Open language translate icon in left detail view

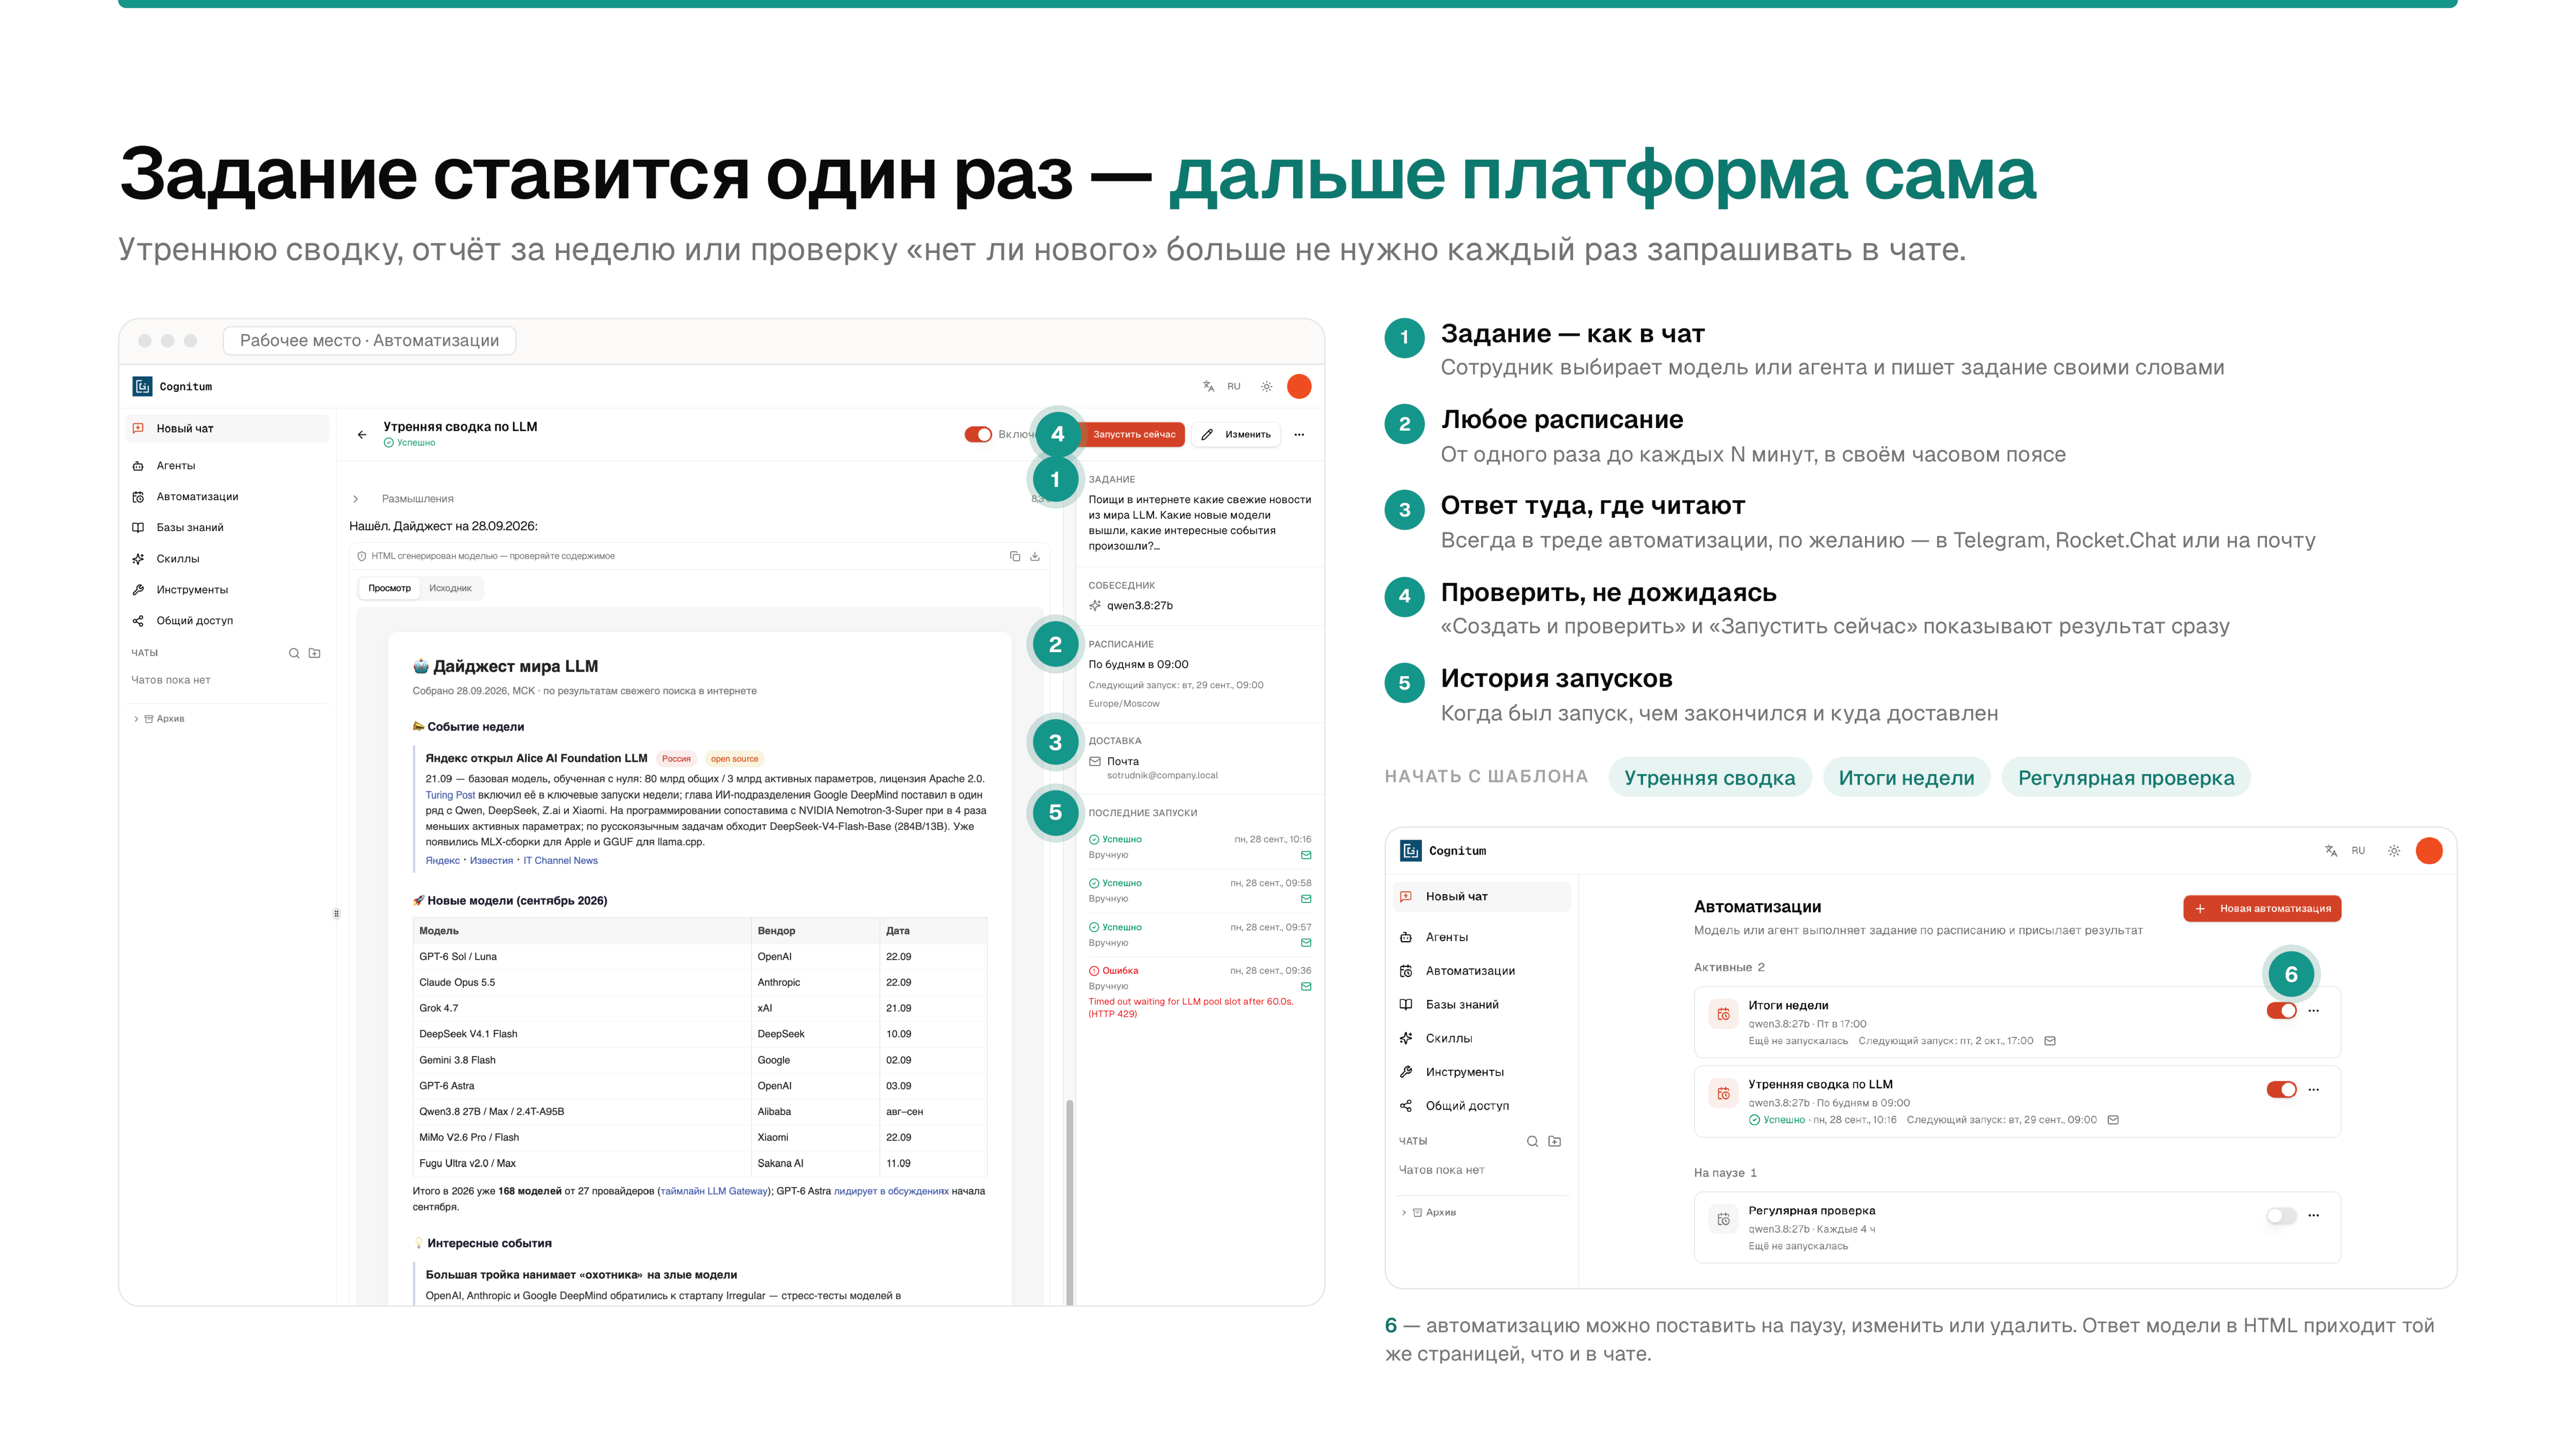[1208, 386]
